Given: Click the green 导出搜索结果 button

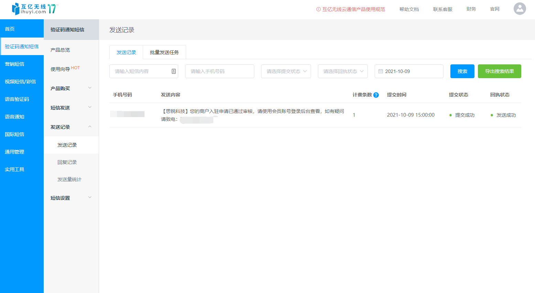Looking at the screenshot, I should tap(499, 71).
